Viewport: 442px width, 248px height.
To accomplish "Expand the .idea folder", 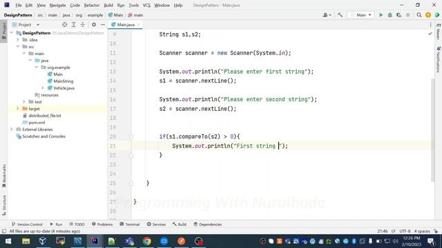I will [x=18, y=40].
